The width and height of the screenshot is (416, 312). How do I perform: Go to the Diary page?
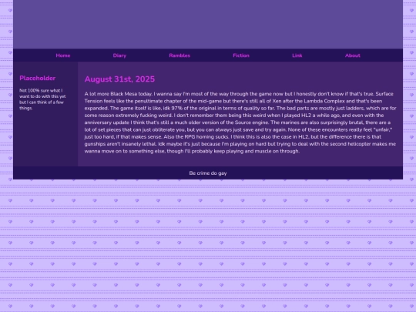[119, 55]
